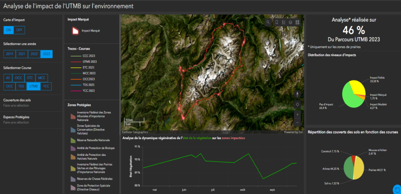Viewport: 401px width, 194px height.
Task: Turn the impact map ON
Action: tap(9, 30)
